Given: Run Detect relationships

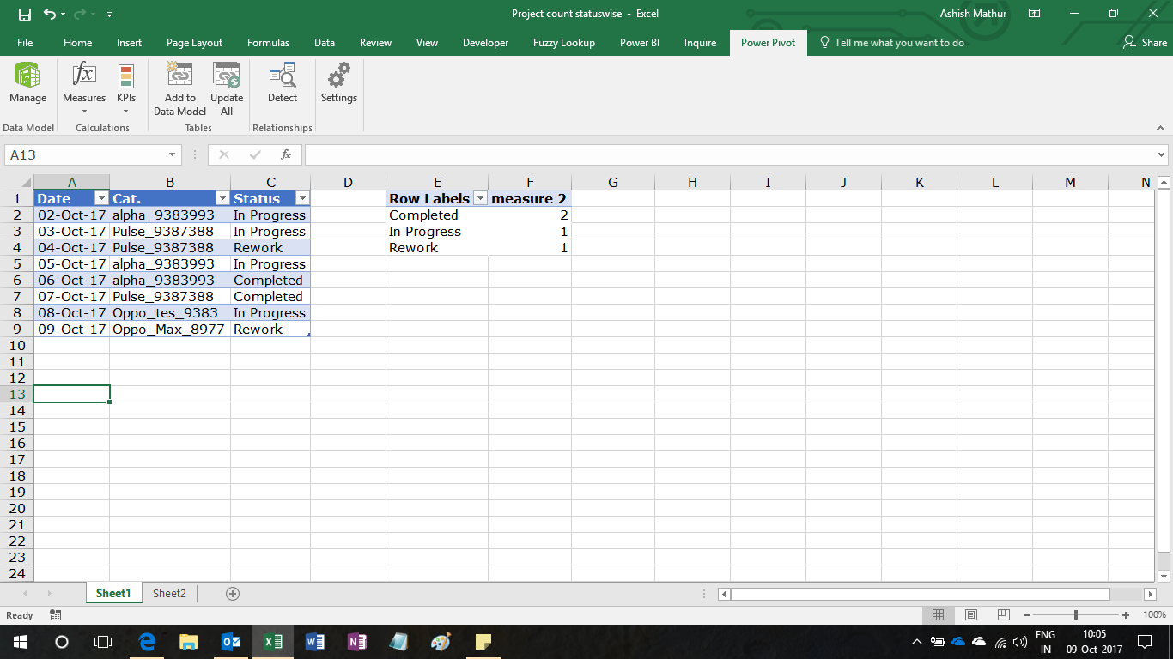Looking at the screenshot, I should [283, 83].
